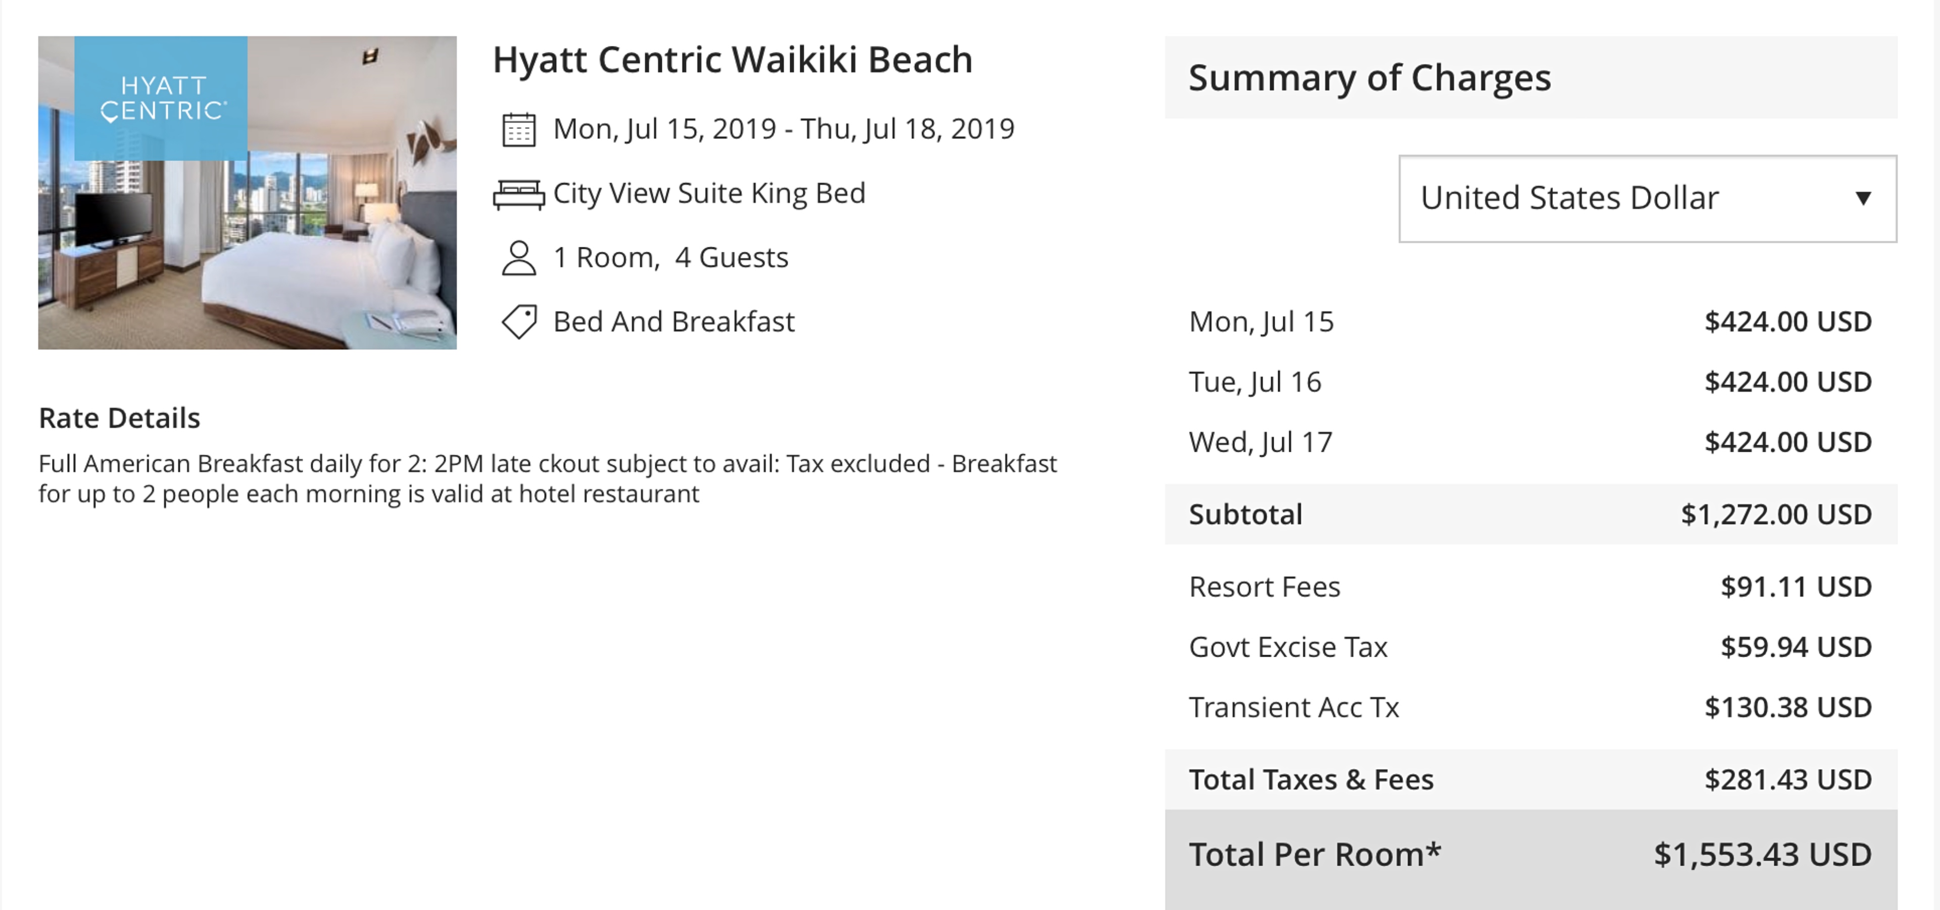Click the Resort Fees line item
Screen dimensions: 1940x910
[x=1530, y=586]
